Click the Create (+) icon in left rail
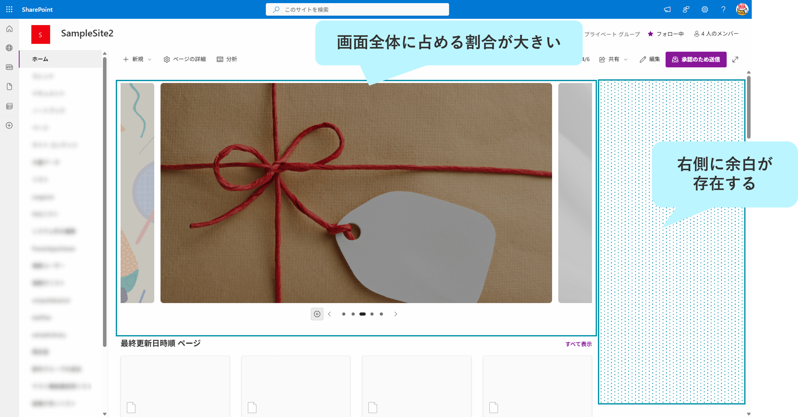The image size is (798, 417). pyautogui.click(x=9, y=126)
